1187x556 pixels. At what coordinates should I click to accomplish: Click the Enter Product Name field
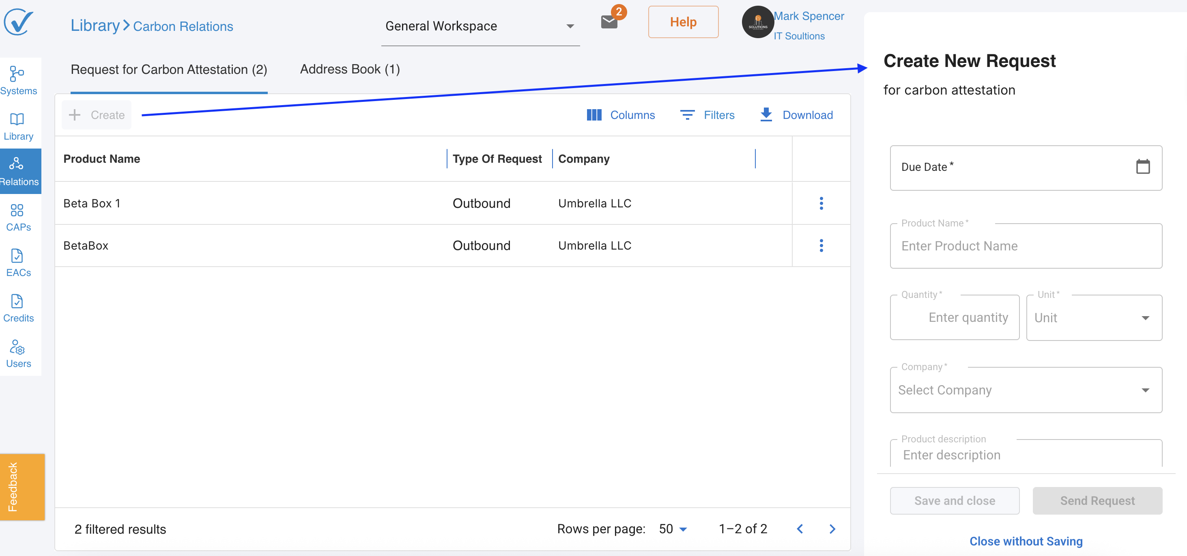coord(1025,246)
